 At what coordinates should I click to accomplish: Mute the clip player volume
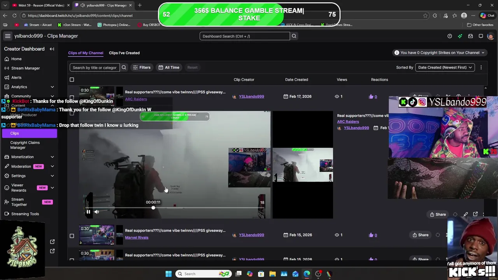point(96,212)
